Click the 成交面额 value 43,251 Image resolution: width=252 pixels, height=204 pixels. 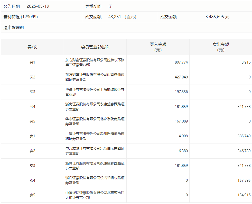(115, 17)
